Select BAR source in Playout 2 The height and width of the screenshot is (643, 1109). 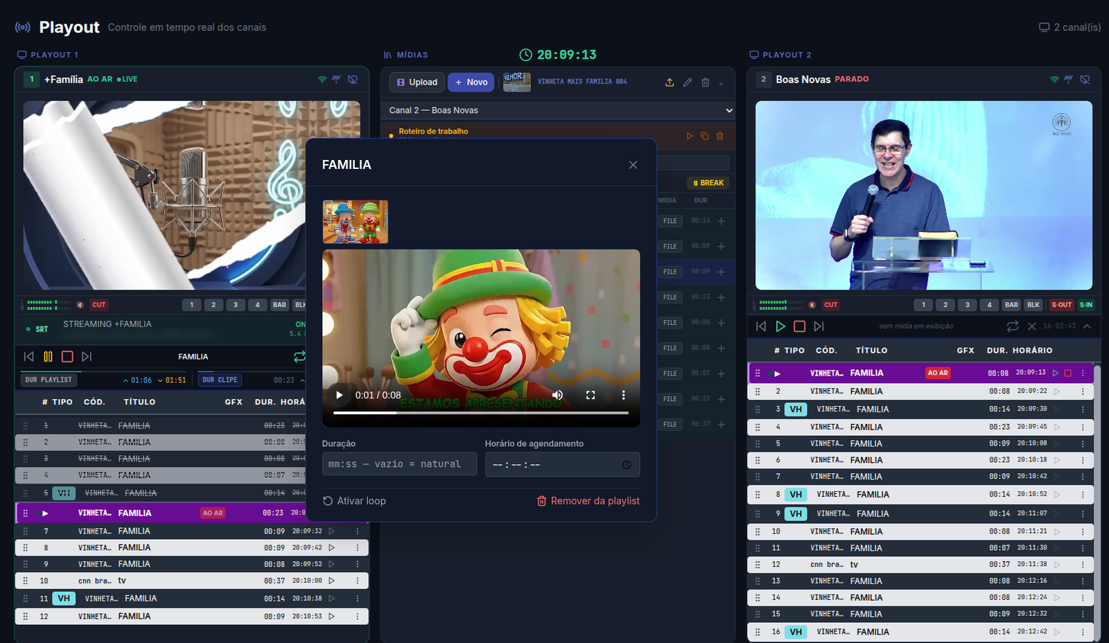point(1011,305)
